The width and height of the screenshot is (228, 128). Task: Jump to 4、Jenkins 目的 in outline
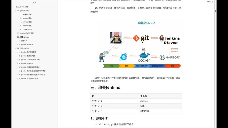click(x=26, y=22)
